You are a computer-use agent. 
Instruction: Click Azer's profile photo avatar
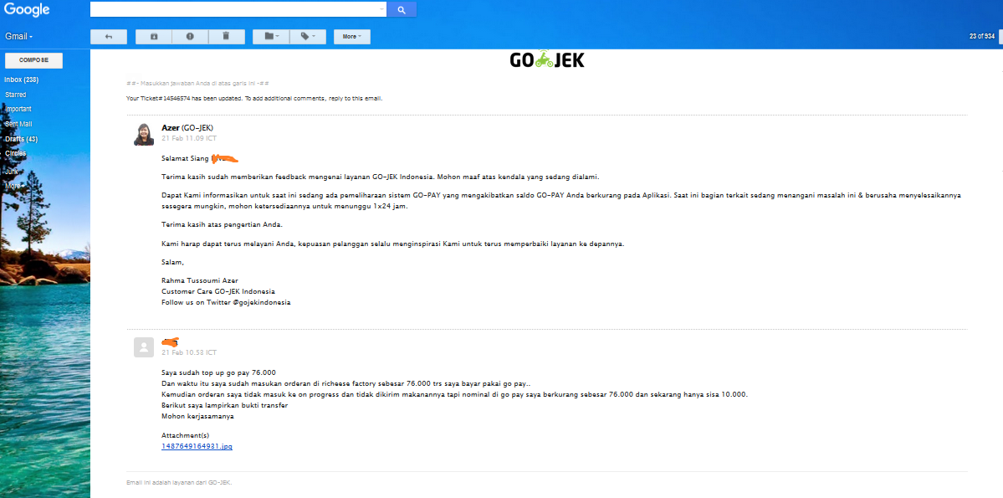tap(144, 135)
